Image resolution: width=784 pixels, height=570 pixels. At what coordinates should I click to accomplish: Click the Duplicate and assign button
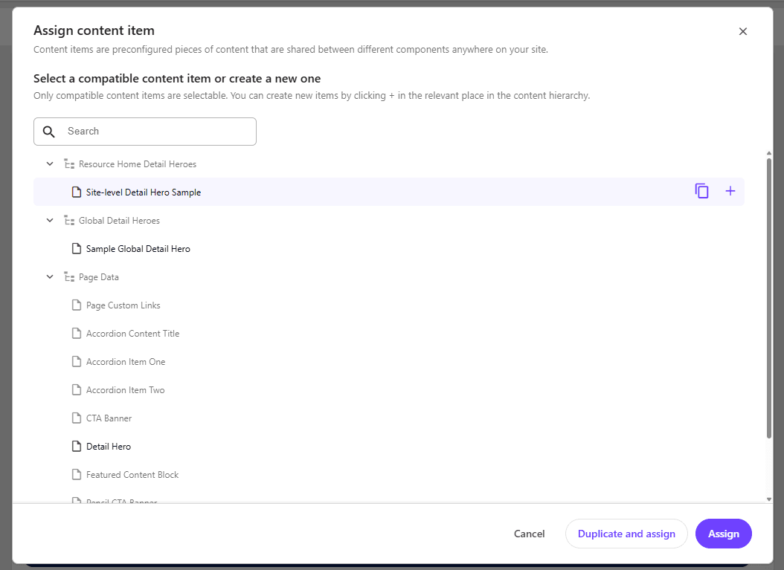tap(626, 533)
